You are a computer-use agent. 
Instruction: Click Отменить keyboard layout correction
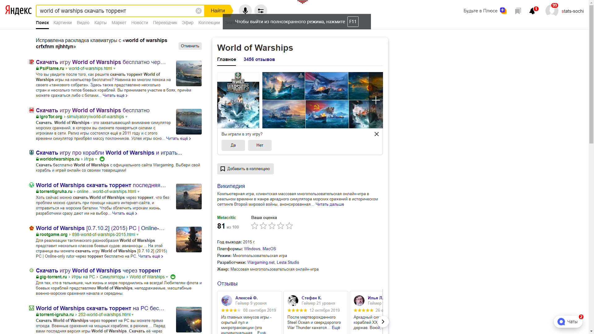pyautogui.click(x=190, y=46)
